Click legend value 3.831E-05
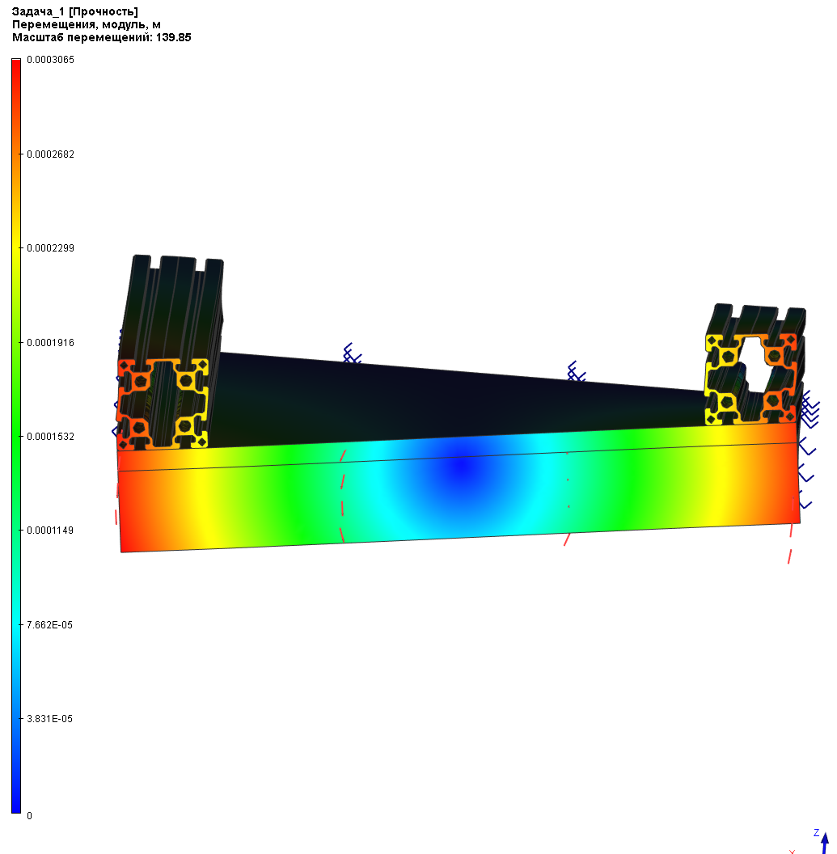This screenshot has width=837, height=854. tap(49, 719)
